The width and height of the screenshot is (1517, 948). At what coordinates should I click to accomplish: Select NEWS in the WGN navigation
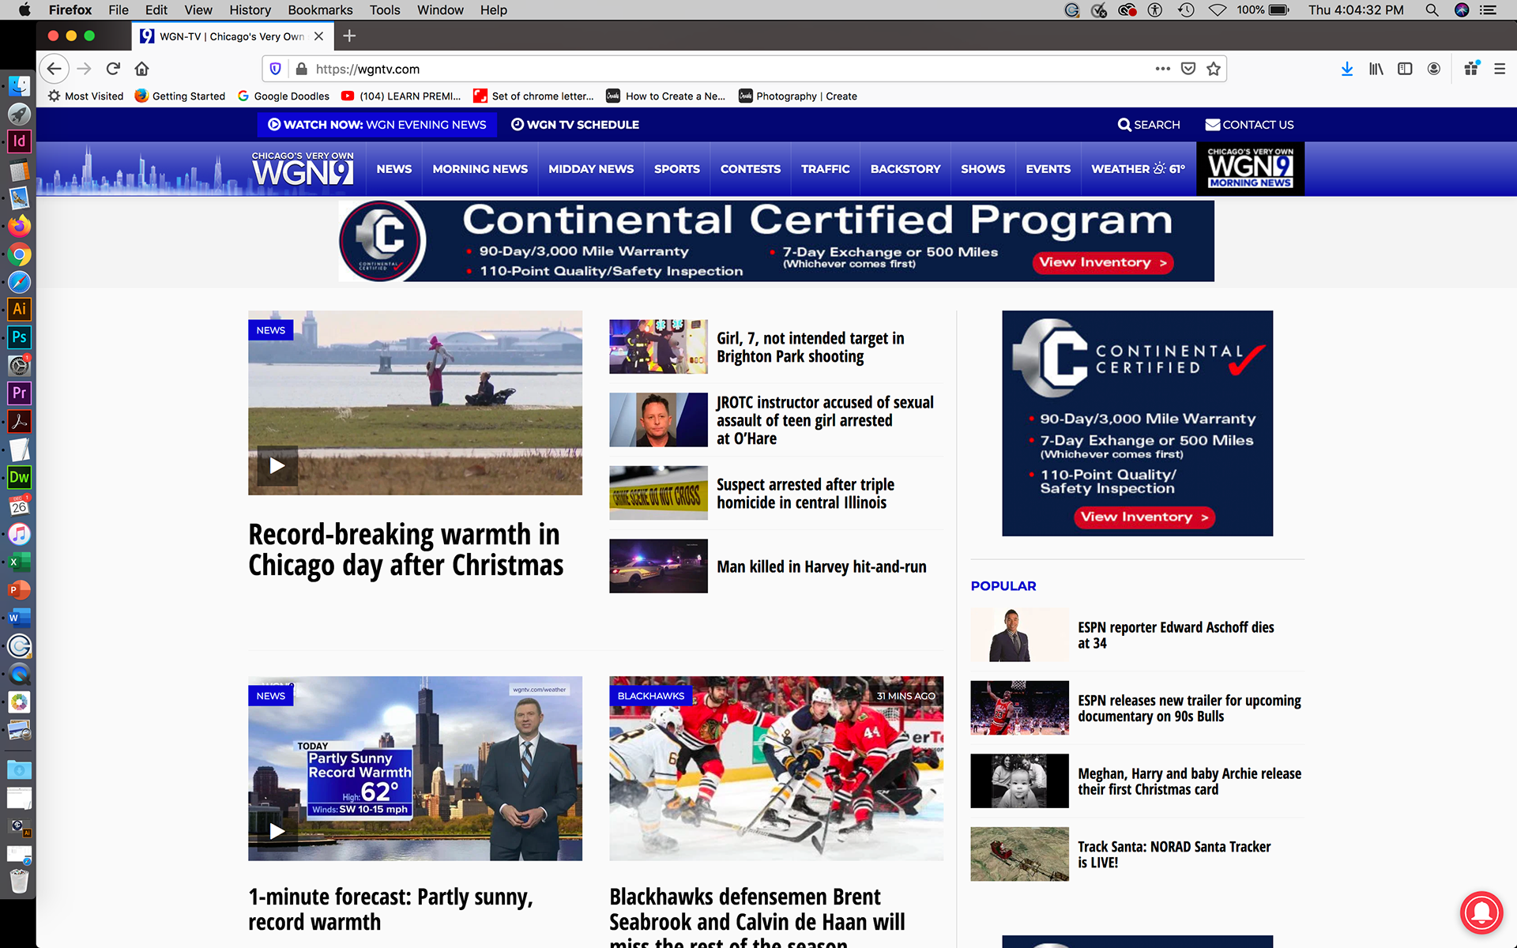(394, 169)
